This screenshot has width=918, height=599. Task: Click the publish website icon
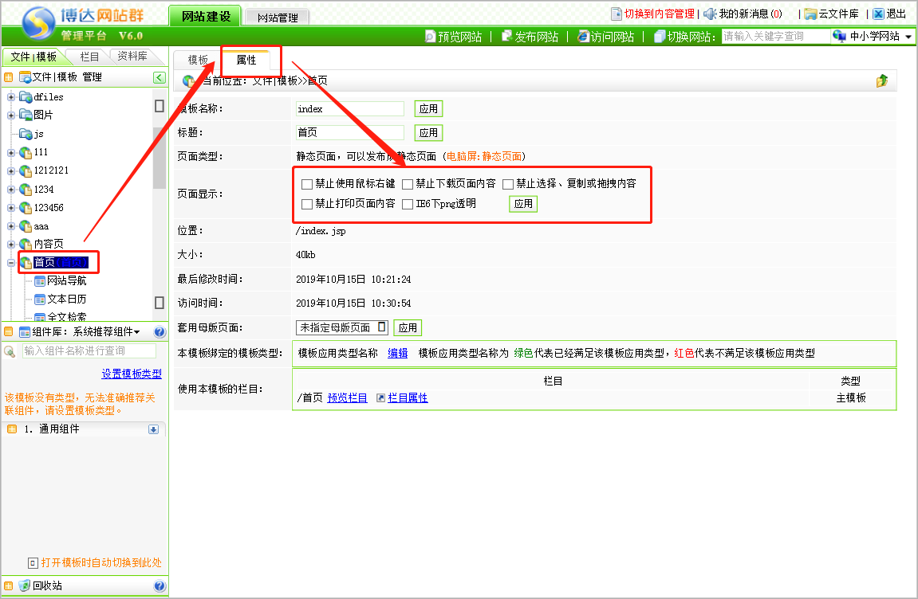click(x=506, y=37)
